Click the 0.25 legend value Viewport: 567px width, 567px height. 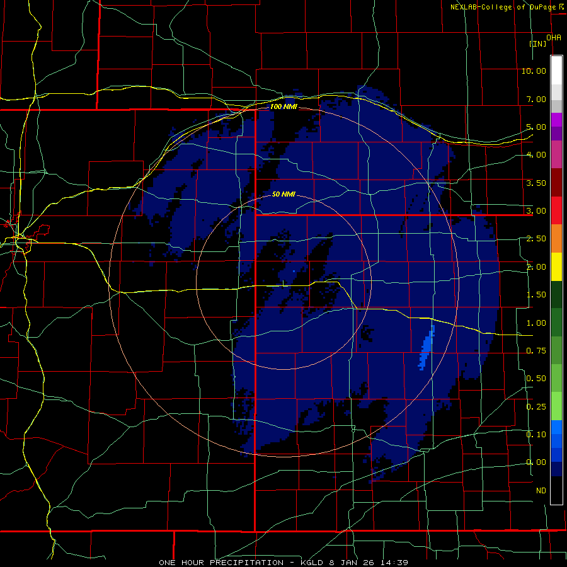pos(536,407)
